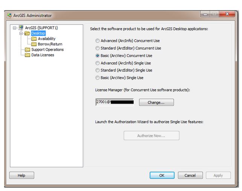Viewport: 242px width, 191px height.
Task: Click the Data Licenses folder icon
Action: pyautogui.click(x=27, y=55)
